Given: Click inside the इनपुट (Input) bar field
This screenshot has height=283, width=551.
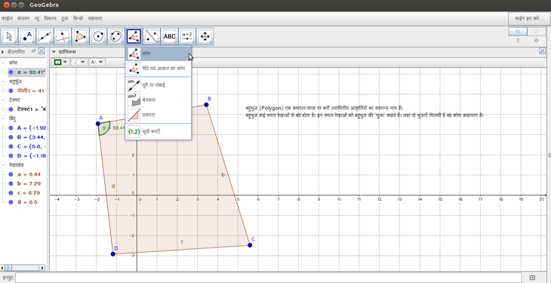Looking at the screenshot, I should pyautogui.click(x=269, y=278).
